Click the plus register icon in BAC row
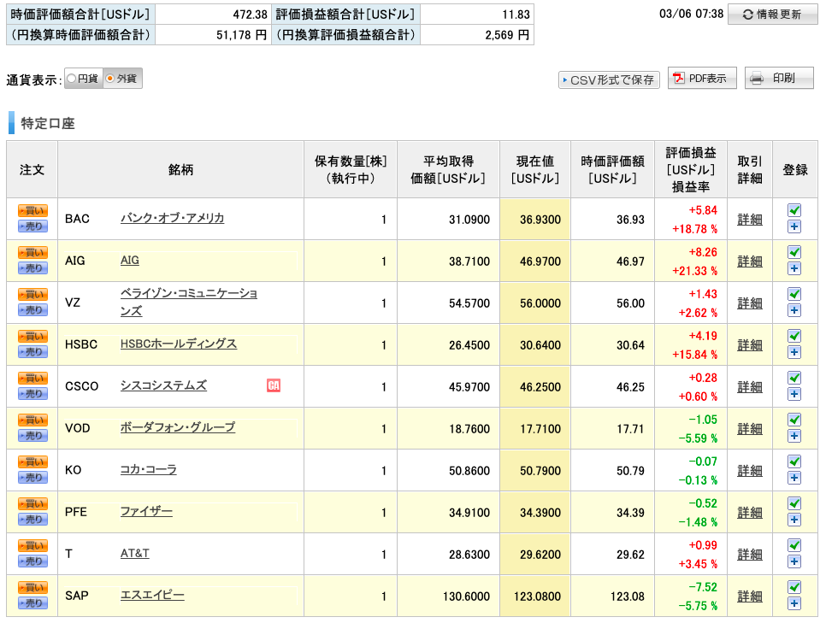The image size is (826, 623). pos(794,227)
